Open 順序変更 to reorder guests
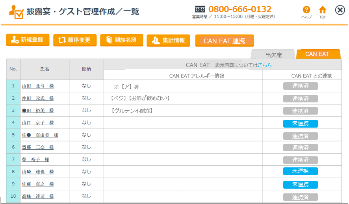 click(x=74, y=40)
